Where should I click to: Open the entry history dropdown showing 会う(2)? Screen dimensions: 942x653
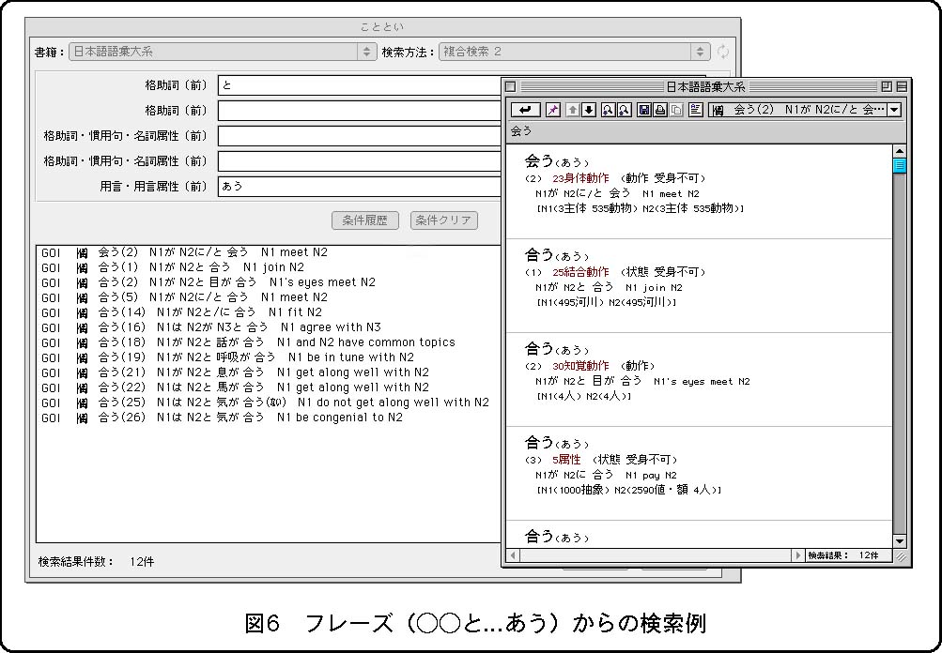[806, 110]
